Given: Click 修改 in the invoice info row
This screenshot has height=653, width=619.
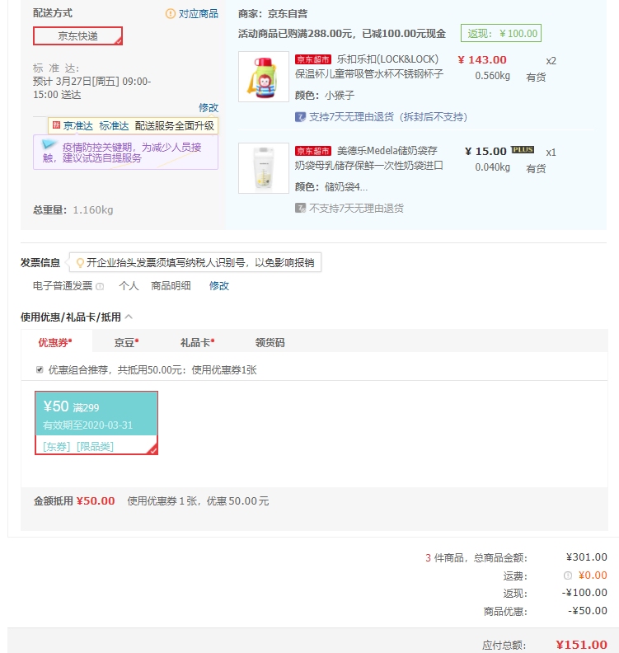Looking at the screenshot, I should click(219, 286).
